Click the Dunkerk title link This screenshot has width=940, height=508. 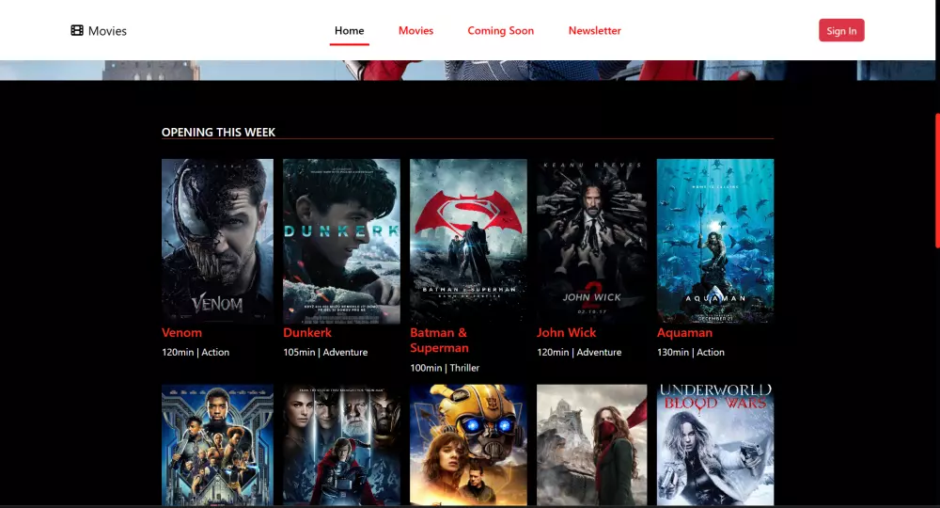point(307,333)
